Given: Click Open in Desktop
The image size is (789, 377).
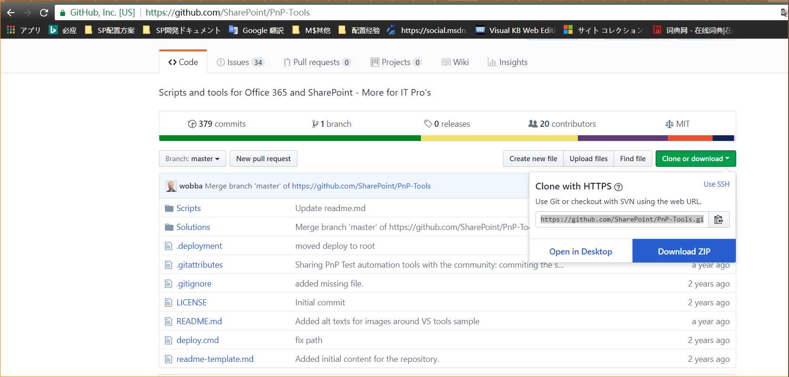Looking at the screenshot, I should (x=581, y=251).
